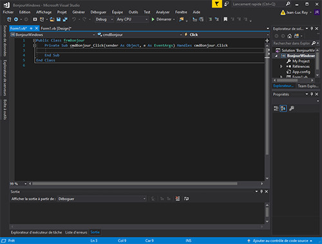Viewport: 322px width, 244px height.
Task: Expand the Références tree node
Action: [281, 67]
